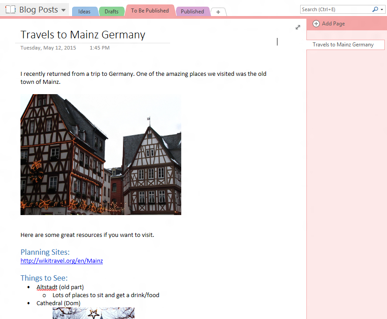Screen dimensions: 387x319
Task: Create a new section with the plus tab
Action: [x=218, y=12]
